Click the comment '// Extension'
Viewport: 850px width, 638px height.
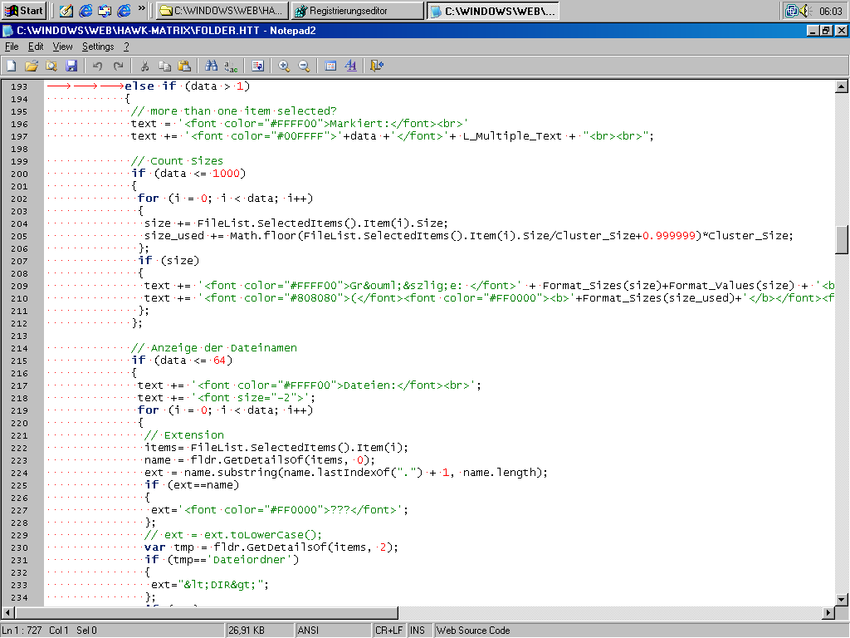pyautogui.click(x=183, y=435)
